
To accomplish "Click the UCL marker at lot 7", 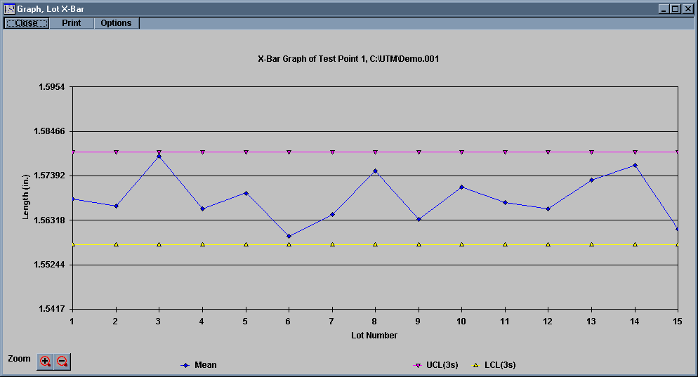I will click(333, 152).
